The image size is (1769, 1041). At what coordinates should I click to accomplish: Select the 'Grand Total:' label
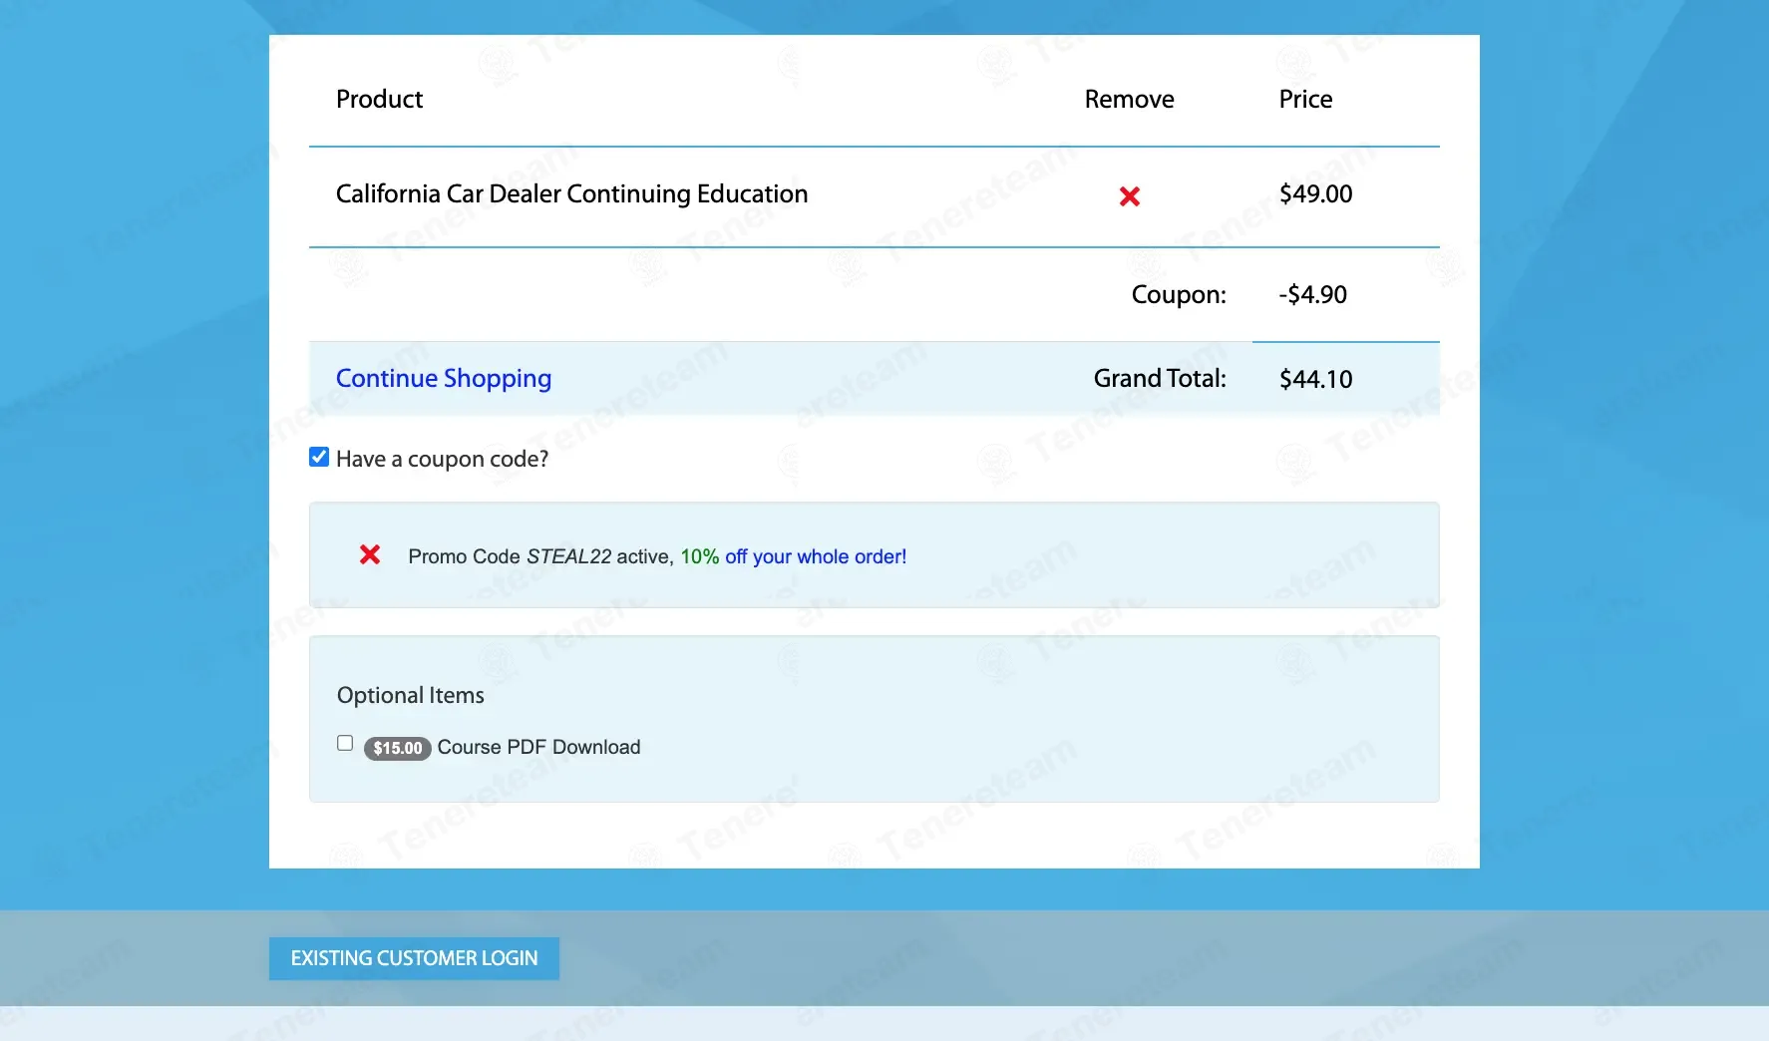click(x=1160, y=378)
